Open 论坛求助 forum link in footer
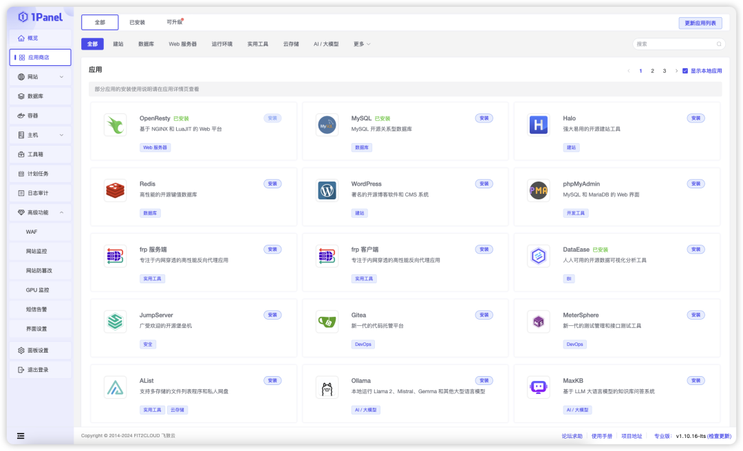This screenshot has width=743, height=451. click(572, 437)
